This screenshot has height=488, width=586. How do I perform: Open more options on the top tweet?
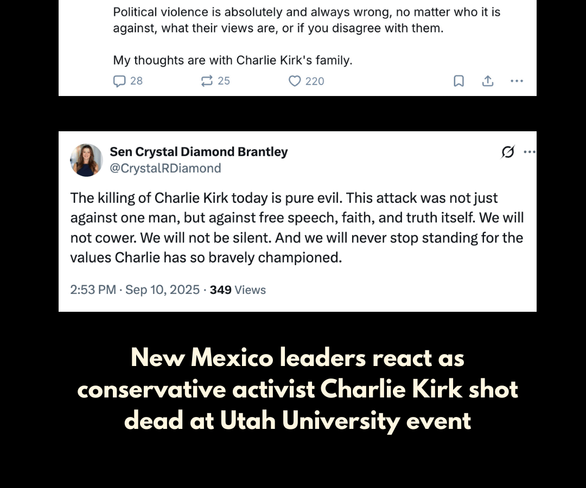517,81
